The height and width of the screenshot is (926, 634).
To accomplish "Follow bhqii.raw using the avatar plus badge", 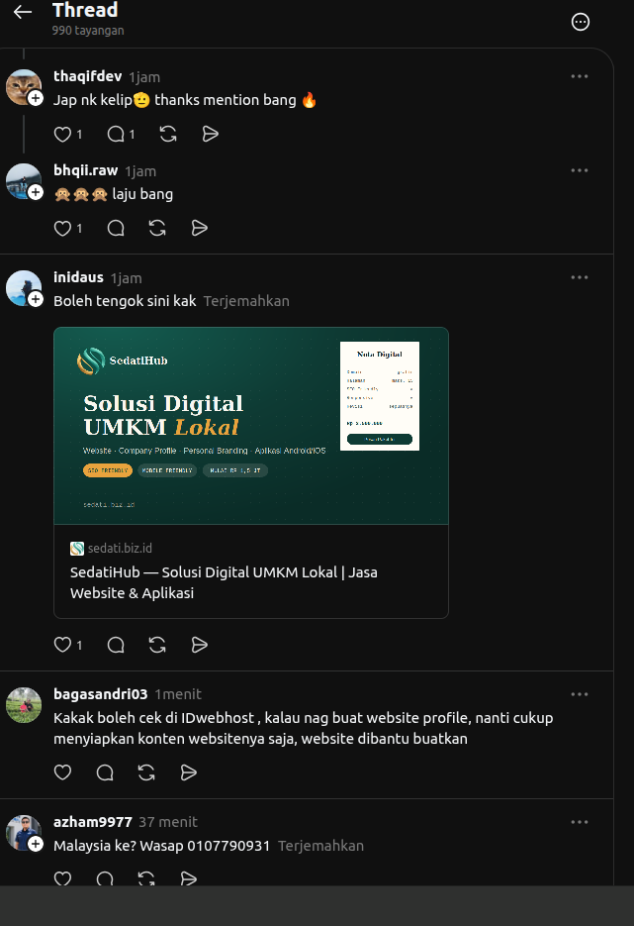I will point(36,192).
